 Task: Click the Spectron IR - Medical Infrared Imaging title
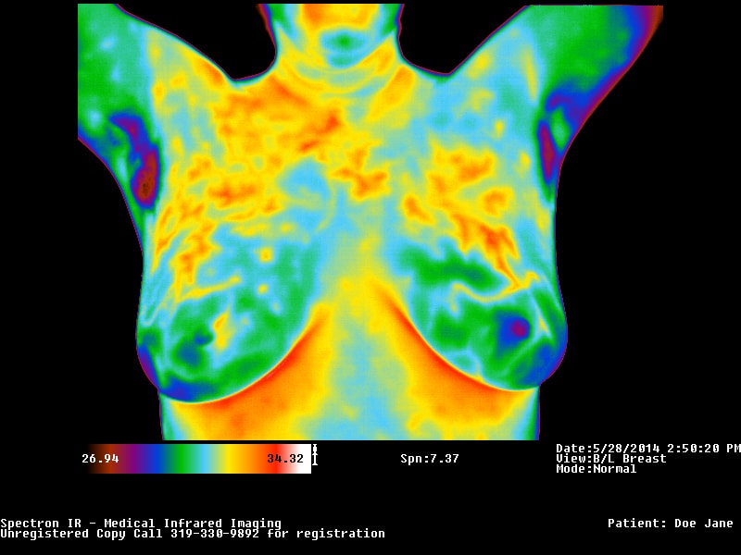click(141, 524)
